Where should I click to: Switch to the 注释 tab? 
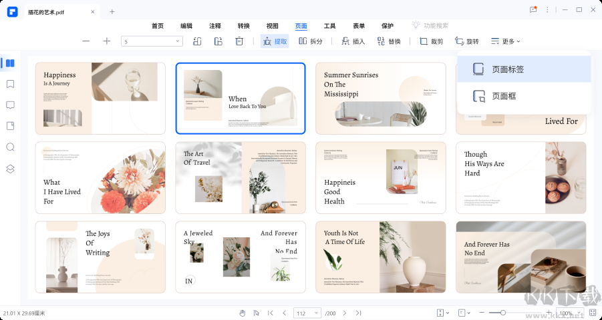point(215,26)
